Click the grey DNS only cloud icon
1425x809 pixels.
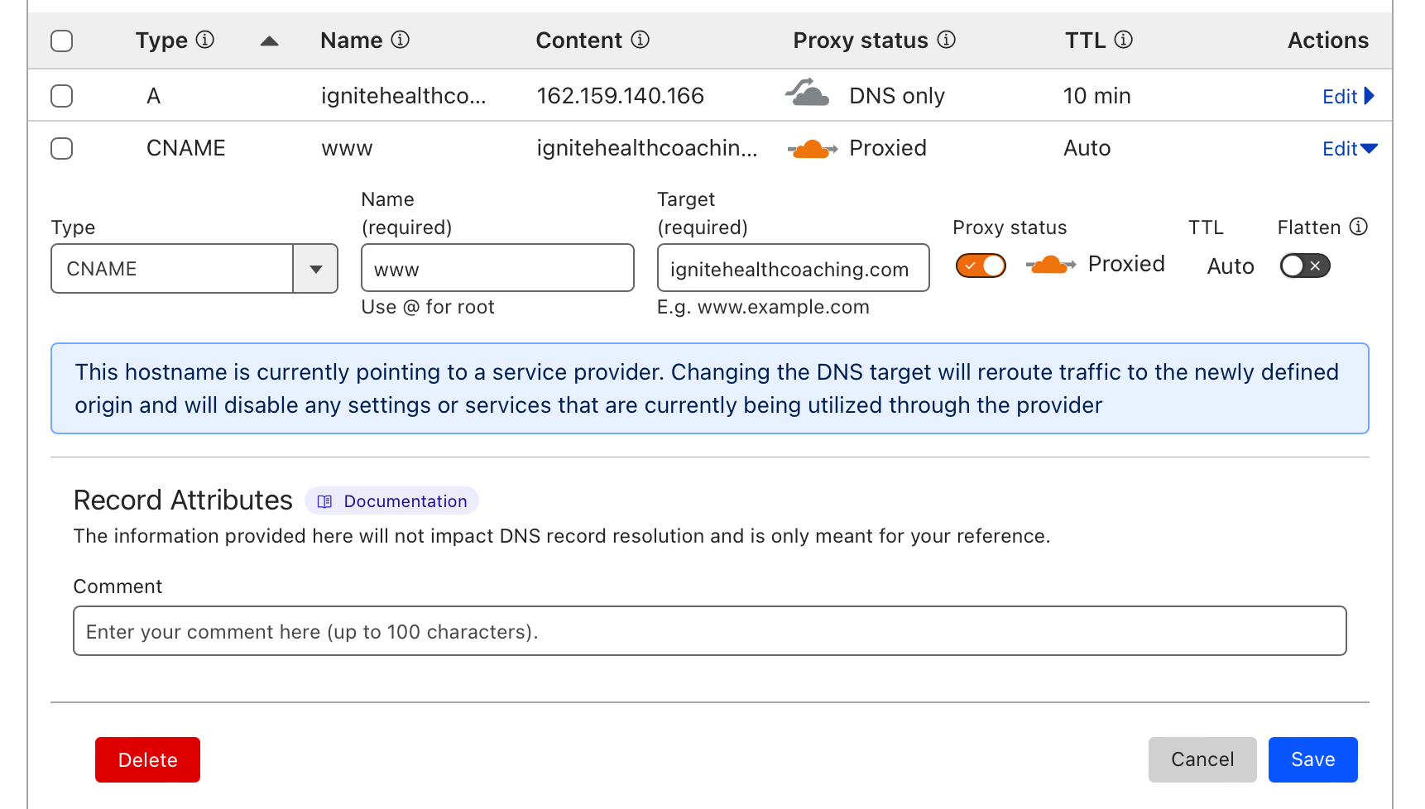(807, 93)
